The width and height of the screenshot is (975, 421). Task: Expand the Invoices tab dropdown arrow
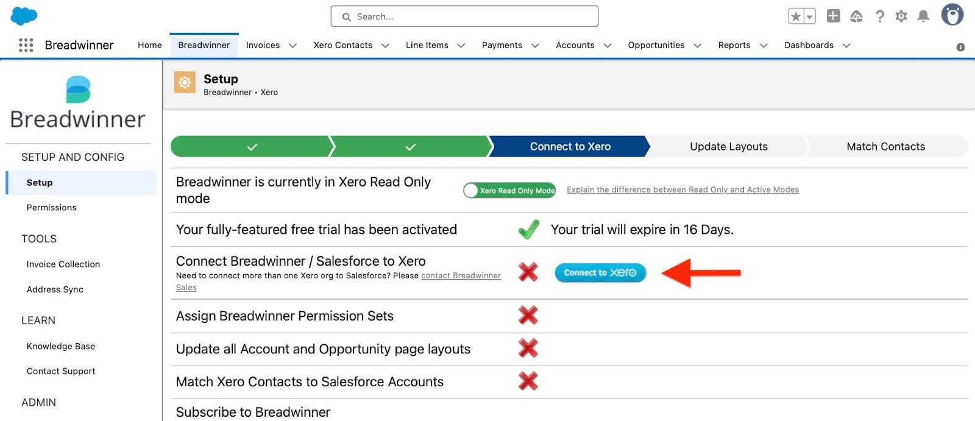pyautogui.click(x=292, y=46)
